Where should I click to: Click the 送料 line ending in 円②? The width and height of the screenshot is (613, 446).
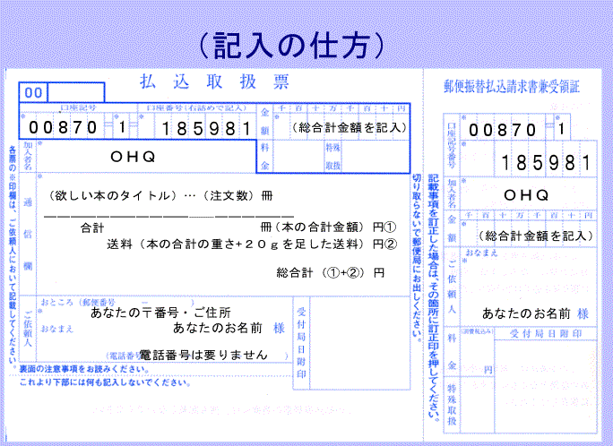[x=252, y=244]
